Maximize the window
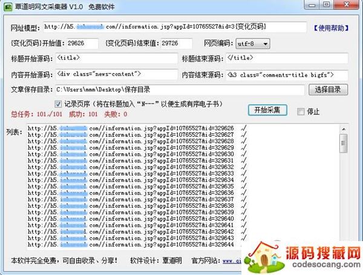Viewport: 363px width, 275px height. pyautogui.click(x=327, y=5)
